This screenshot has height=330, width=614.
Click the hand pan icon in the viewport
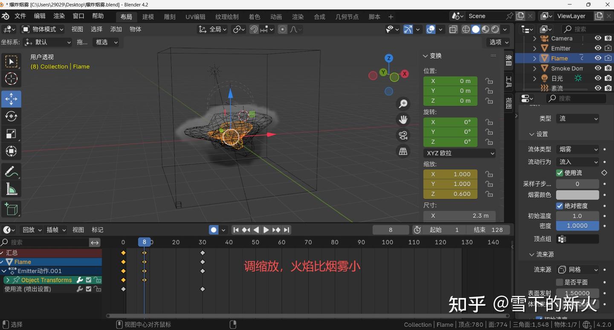click(x=403, y=119)
